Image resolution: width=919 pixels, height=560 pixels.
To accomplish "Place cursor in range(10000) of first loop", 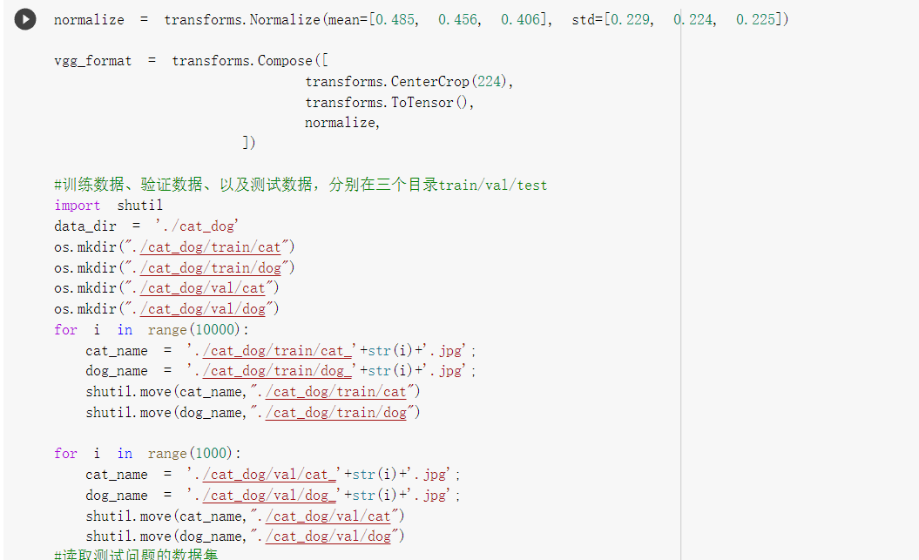I will 194,330.
